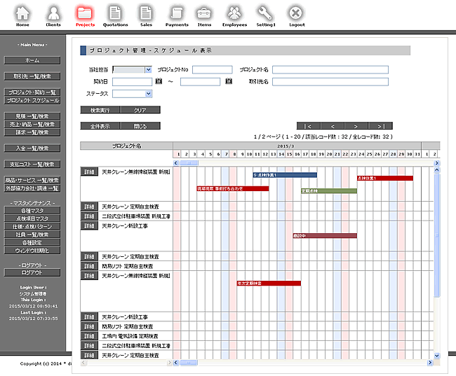Screen dimensions: 456x376
Task: Click the 検索実行 search button
Action: coord(100,110)
